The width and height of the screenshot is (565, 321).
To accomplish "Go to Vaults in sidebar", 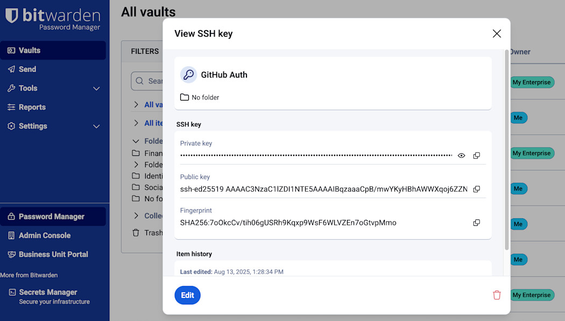I will point(30,51).
